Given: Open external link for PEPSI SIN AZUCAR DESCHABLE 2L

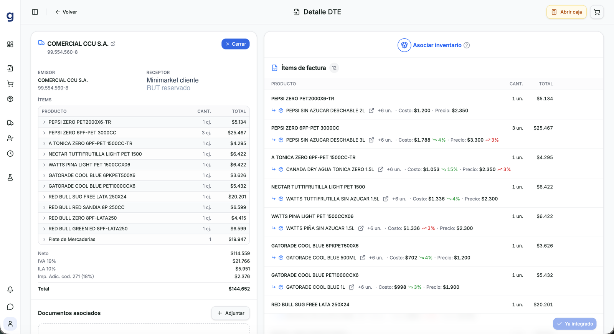Looking at the screenshot, I should click(x=371, y=111).
